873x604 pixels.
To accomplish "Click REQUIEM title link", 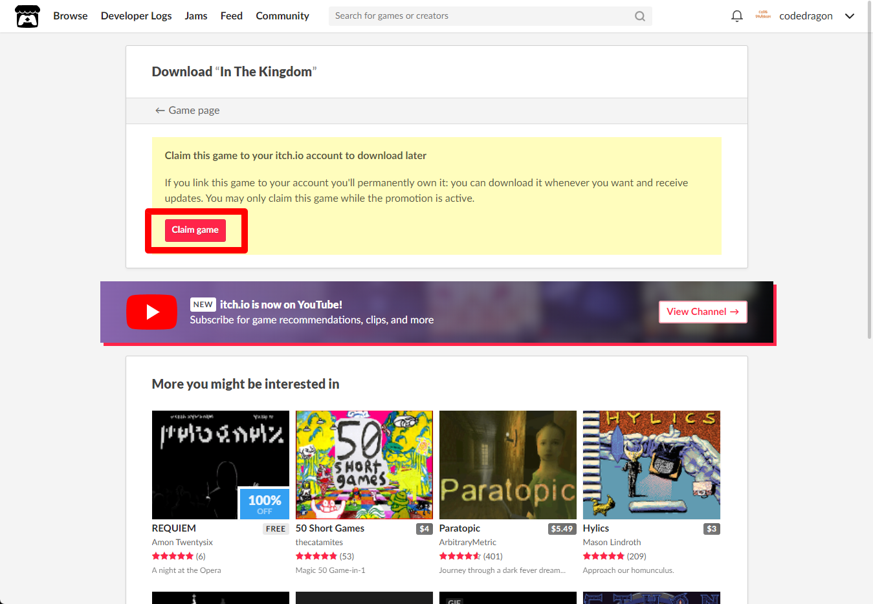I will pos(174,528).
